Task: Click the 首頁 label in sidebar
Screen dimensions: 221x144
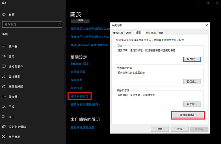Action: click(11, 15)
